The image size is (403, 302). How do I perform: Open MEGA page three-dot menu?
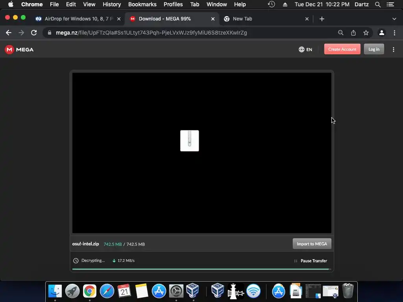point(393,50)
